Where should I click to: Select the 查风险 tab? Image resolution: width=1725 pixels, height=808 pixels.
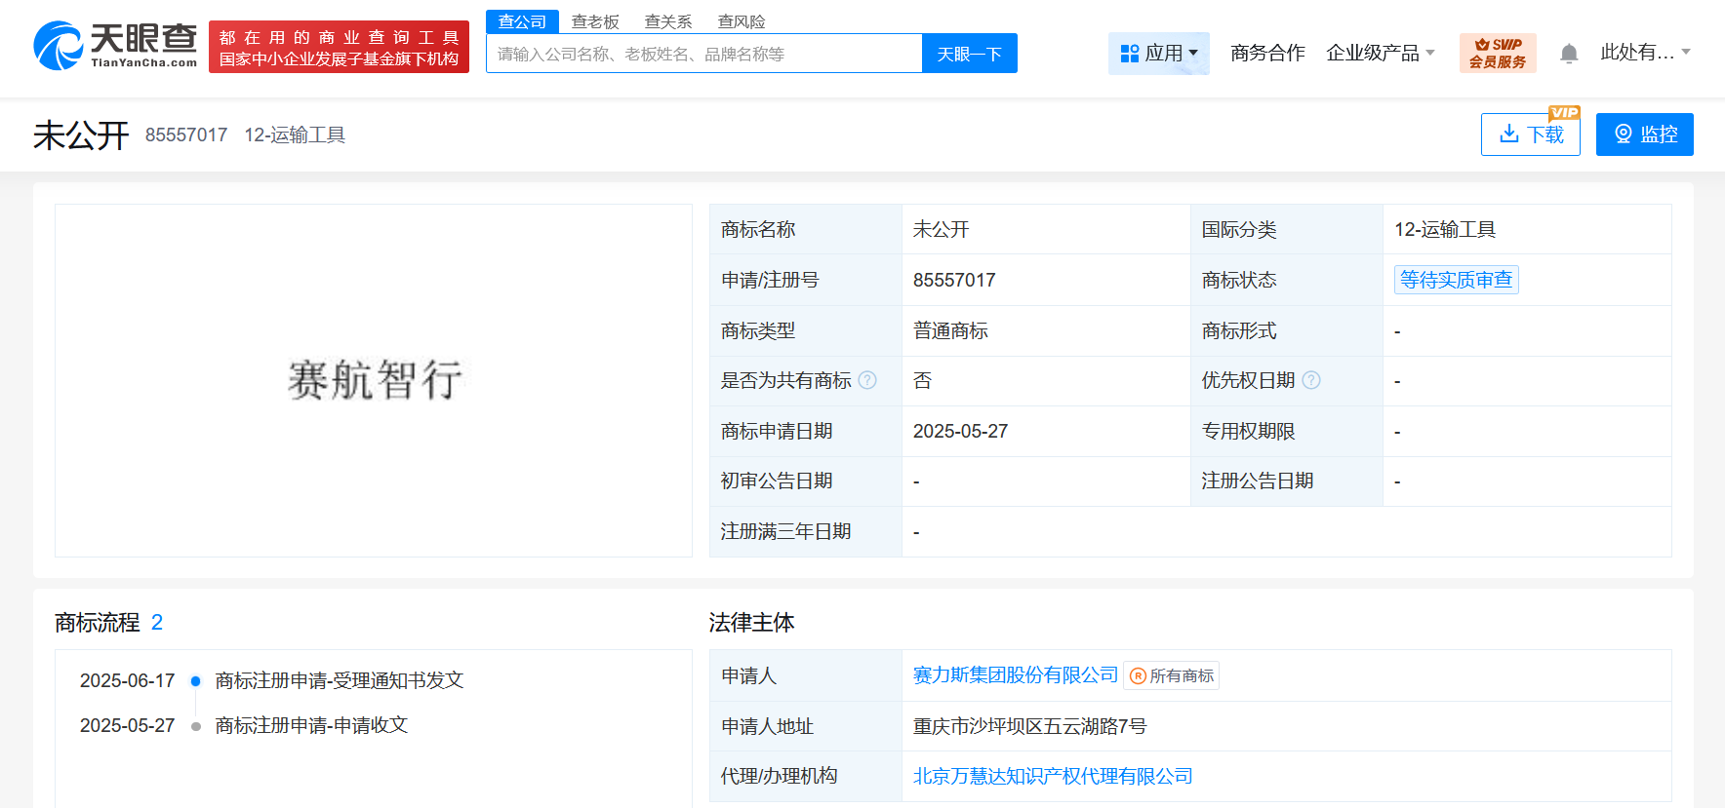pyautogui.click(x=742, y=21)
